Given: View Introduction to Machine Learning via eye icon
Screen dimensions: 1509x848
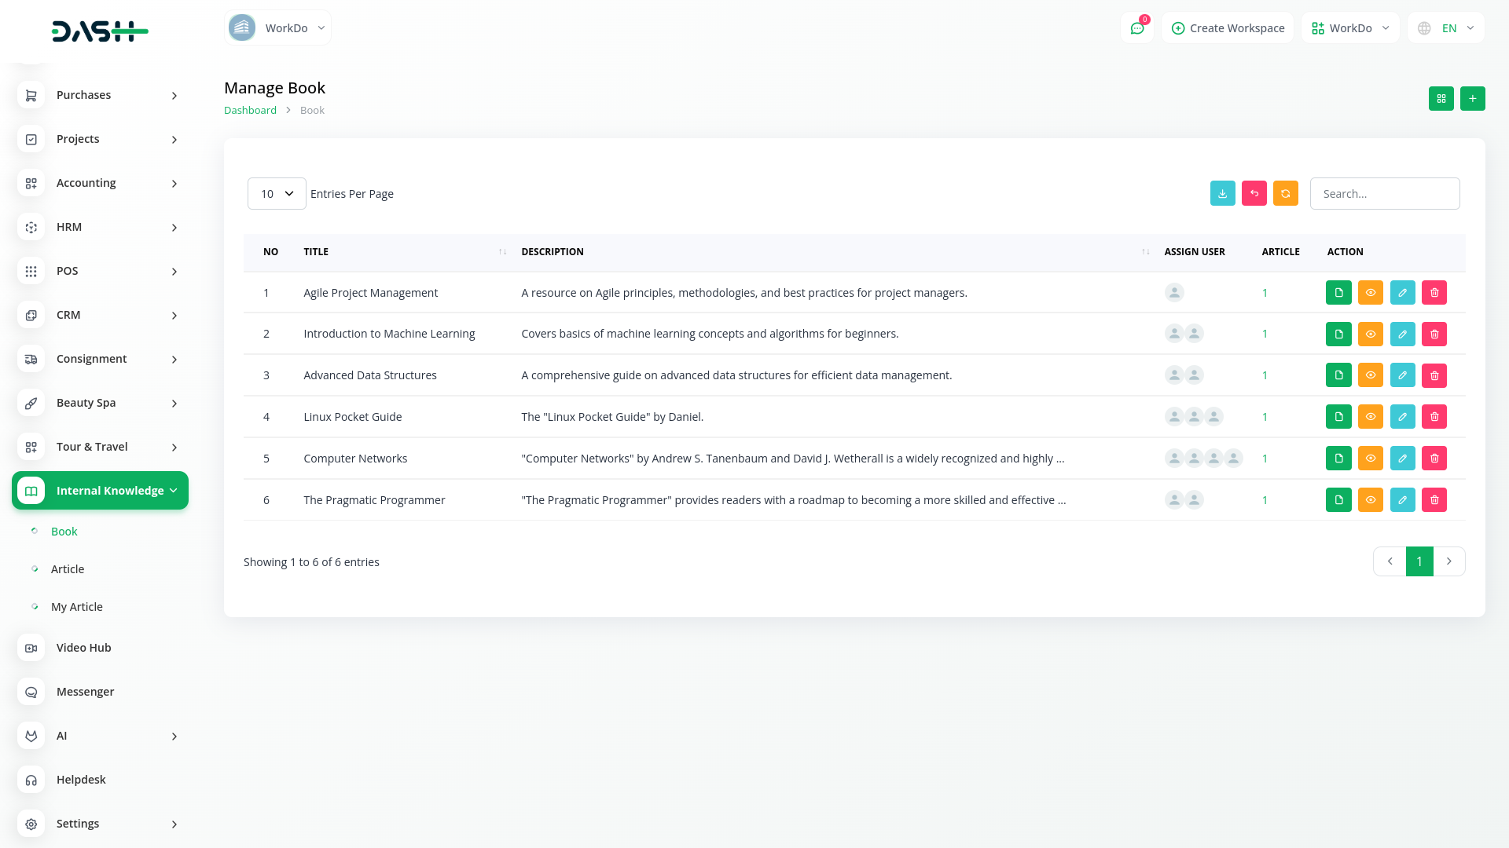Looking at the screenshot, I should 1370,334.
